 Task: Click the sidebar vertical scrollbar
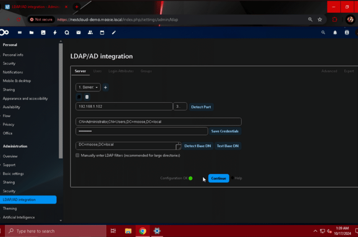tap(61, 101)
